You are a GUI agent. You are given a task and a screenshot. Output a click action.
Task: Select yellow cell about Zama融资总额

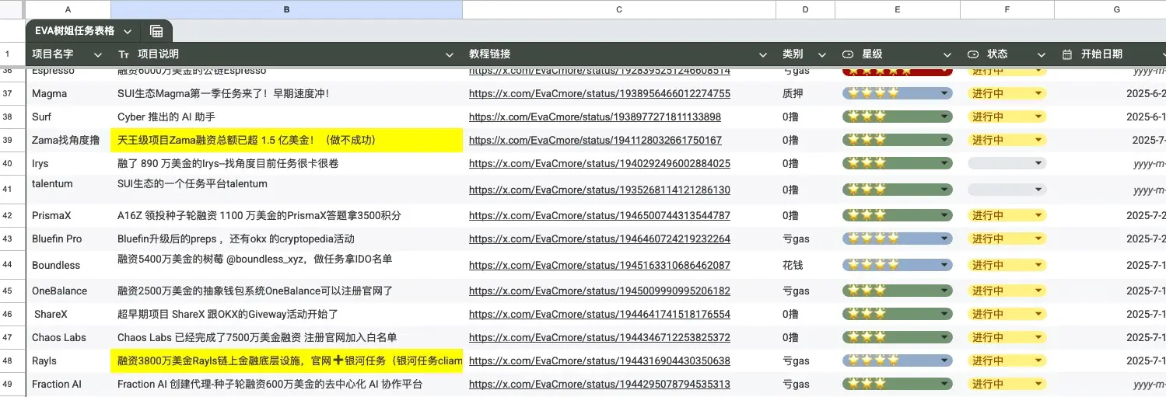click(287, 140)
